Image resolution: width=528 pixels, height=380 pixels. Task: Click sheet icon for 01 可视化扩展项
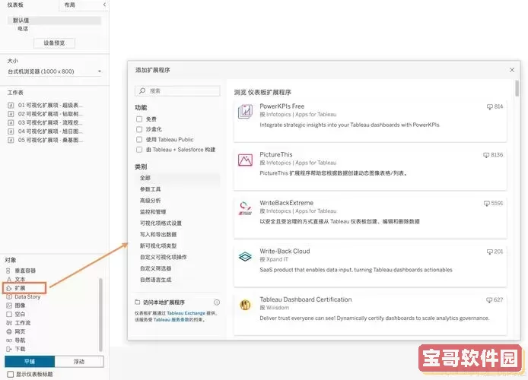point(11,105)
